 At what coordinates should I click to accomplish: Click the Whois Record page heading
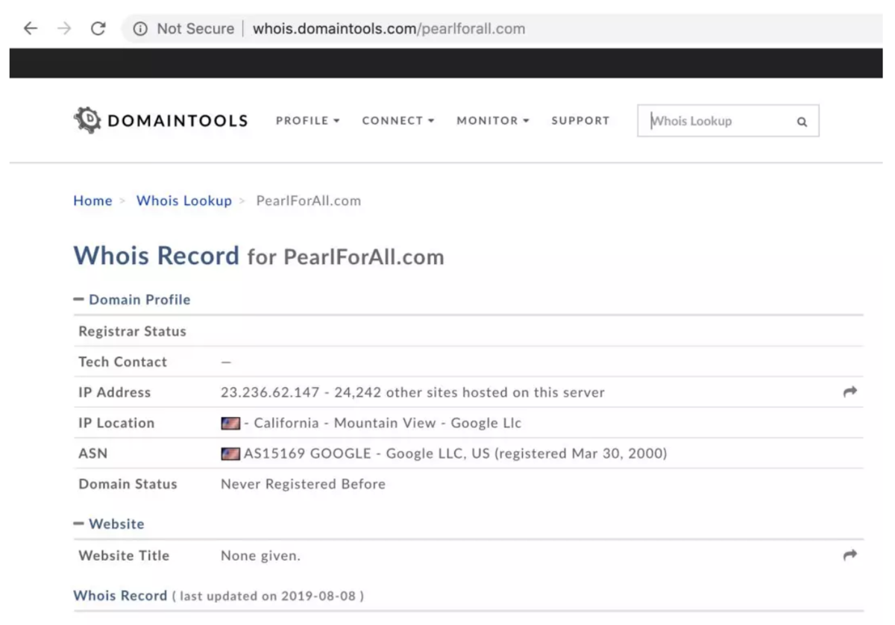(x=259, y=257)
